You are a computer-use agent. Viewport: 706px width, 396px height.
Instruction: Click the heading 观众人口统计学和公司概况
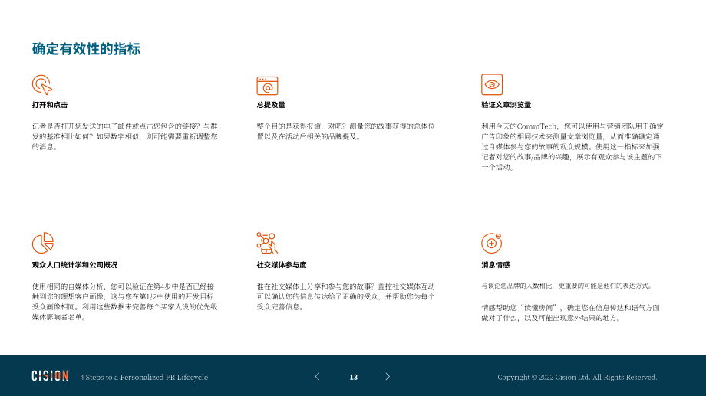74,265
